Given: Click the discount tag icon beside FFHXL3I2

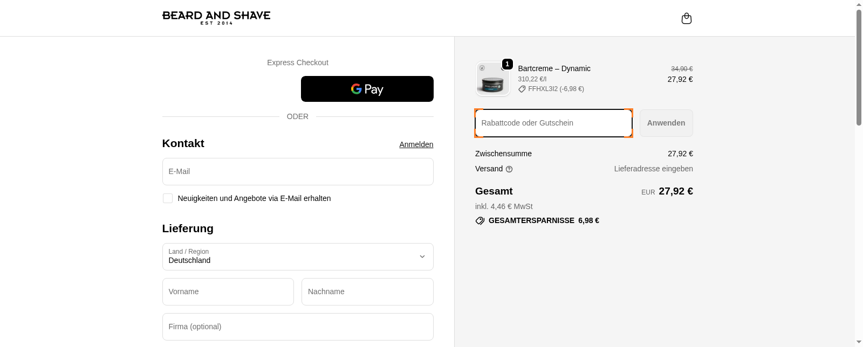Looking at the screenshot, I should (x=522, y=89).
